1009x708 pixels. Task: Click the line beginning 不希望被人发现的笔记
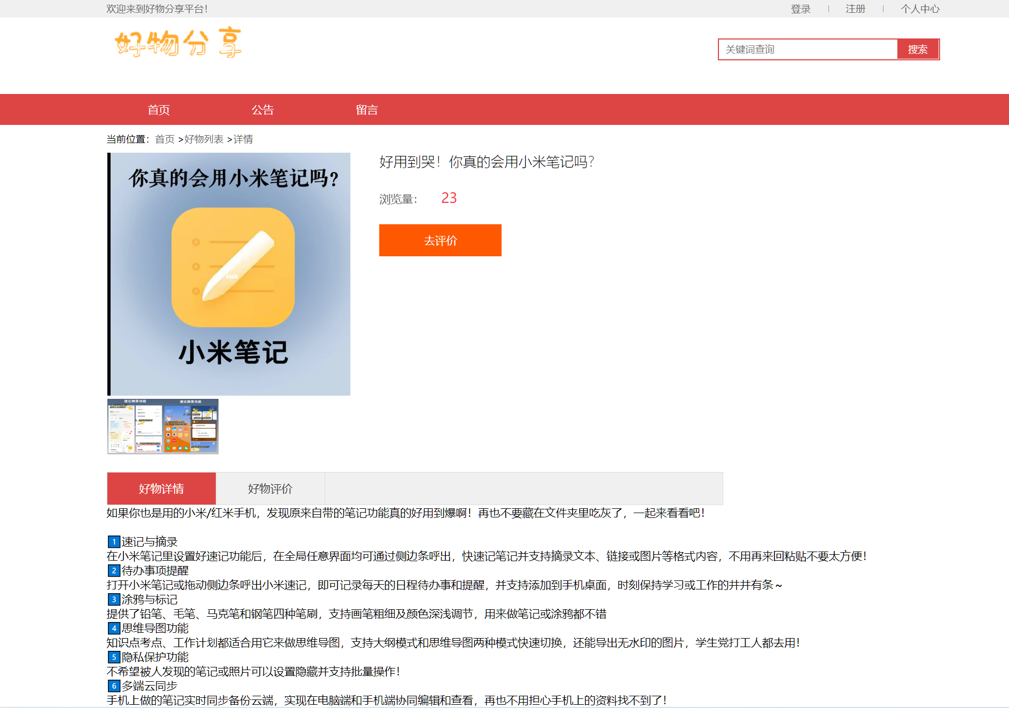coord(253,672)
